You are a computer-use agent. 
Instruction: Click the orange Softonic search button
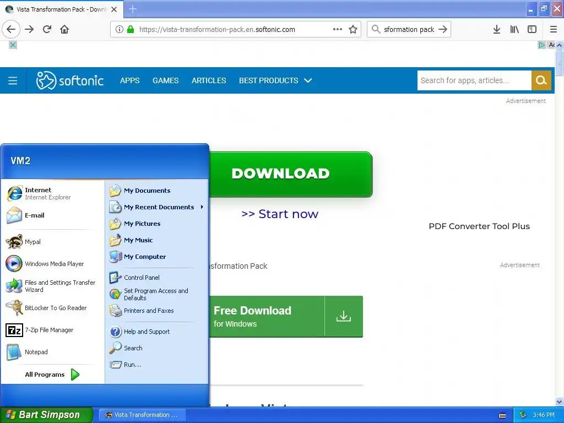pos(541,80)
